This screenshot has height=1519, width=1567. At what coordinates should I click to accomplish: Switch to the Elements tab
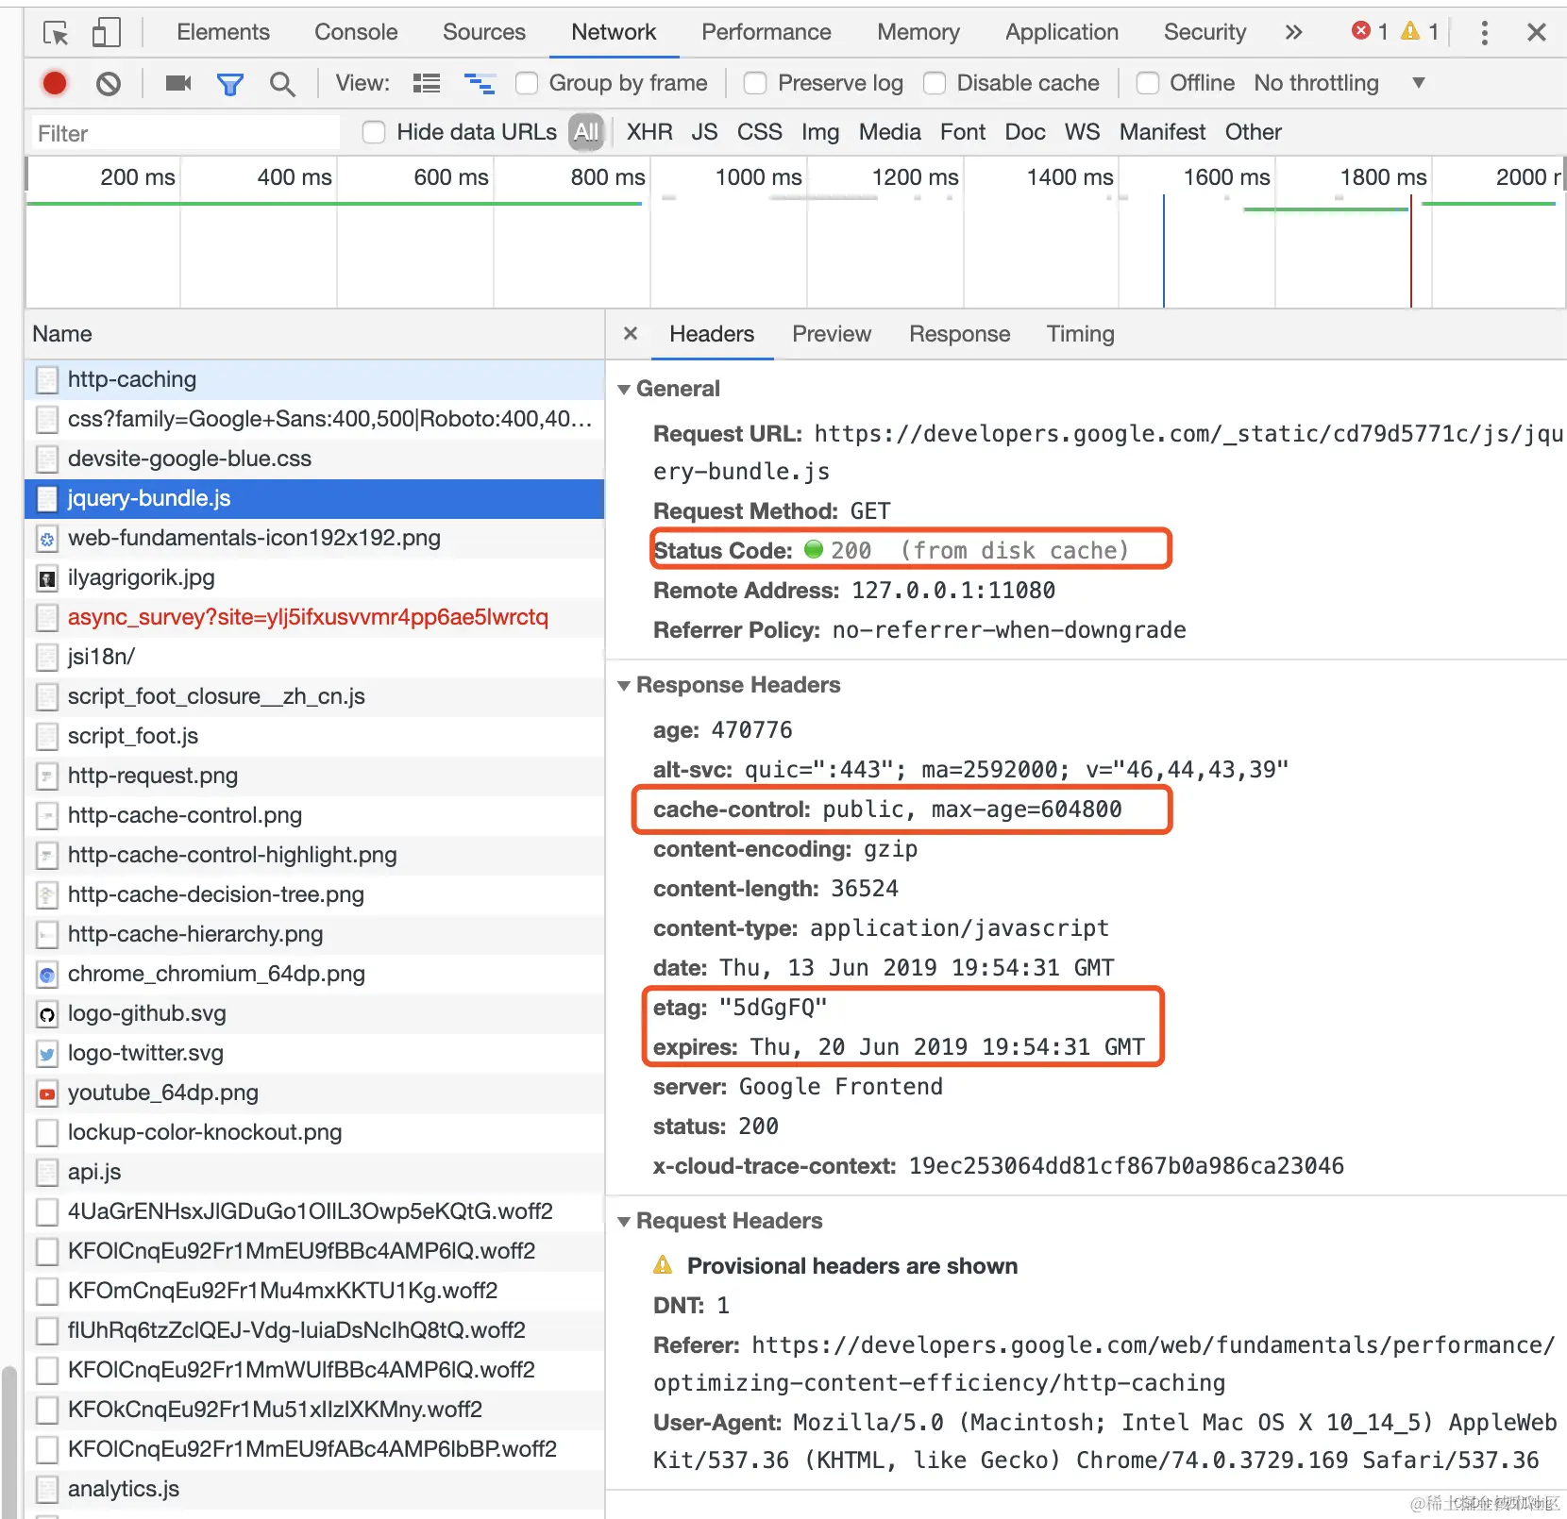[x=223, y=32]
